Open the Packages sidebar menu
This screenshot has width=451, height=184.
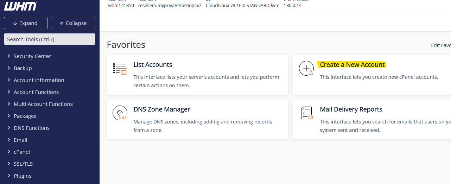click(x=25, y=116)
